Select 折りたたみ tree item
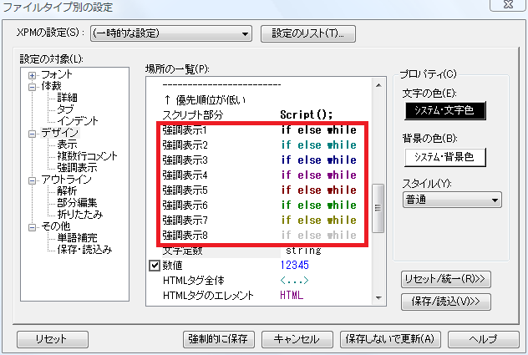Viewport: 528px width, 355px height. (x=80, y=215)
